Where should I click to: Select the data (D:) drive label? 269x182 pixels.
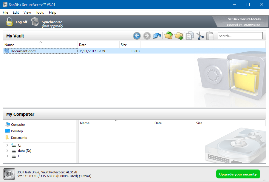click(24, 151)
